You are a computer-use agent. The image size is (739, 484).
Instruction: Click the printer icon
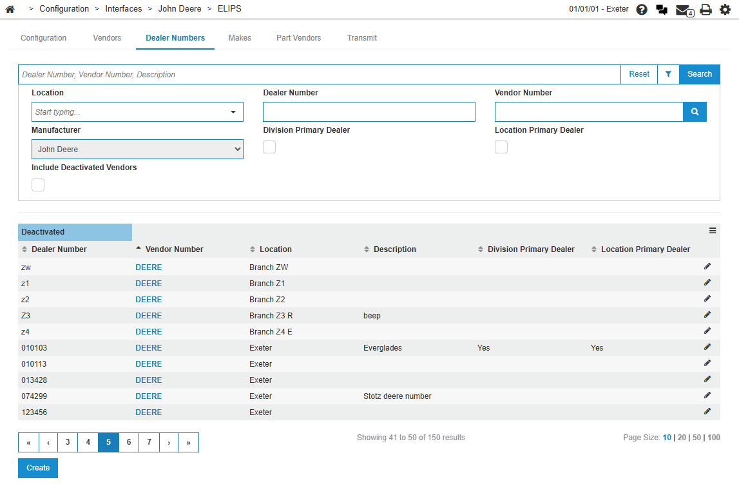click(705, 10)
